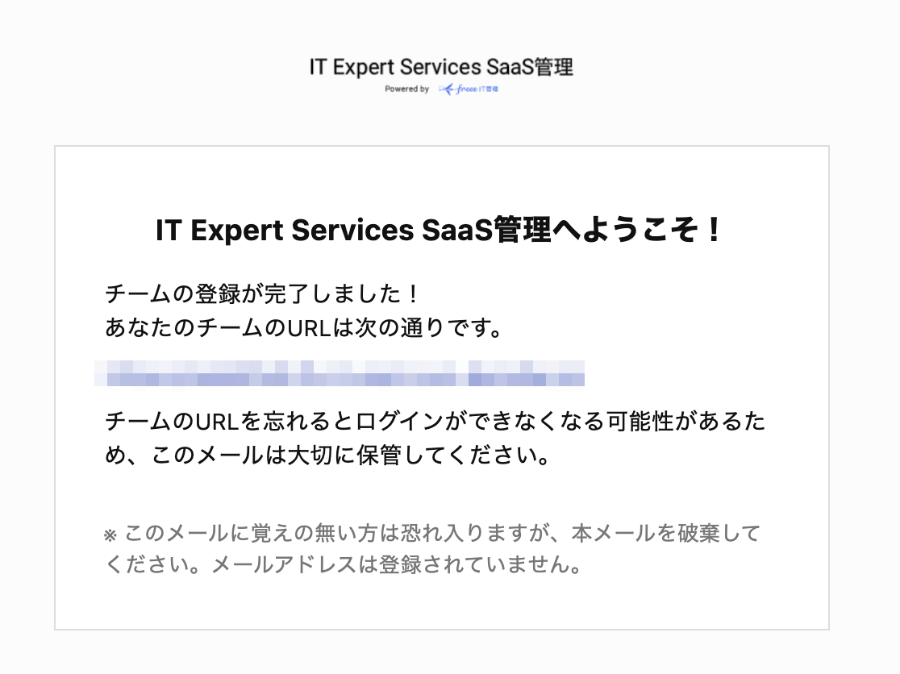The image size is (900, 674).
Task: Click the gray note line starting このメールに覚えの無い方
Action: [x=432, y=533]
